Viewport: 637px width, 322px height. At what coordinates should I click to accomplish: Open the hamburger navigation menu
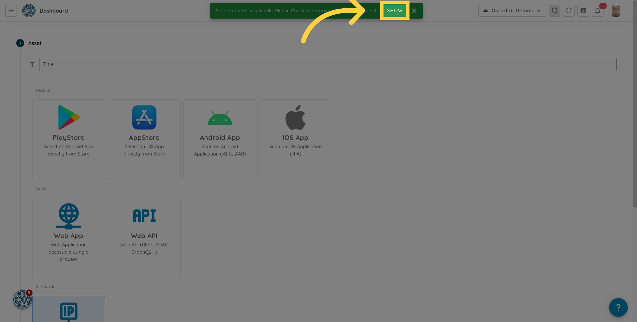[x=11, y=11]
